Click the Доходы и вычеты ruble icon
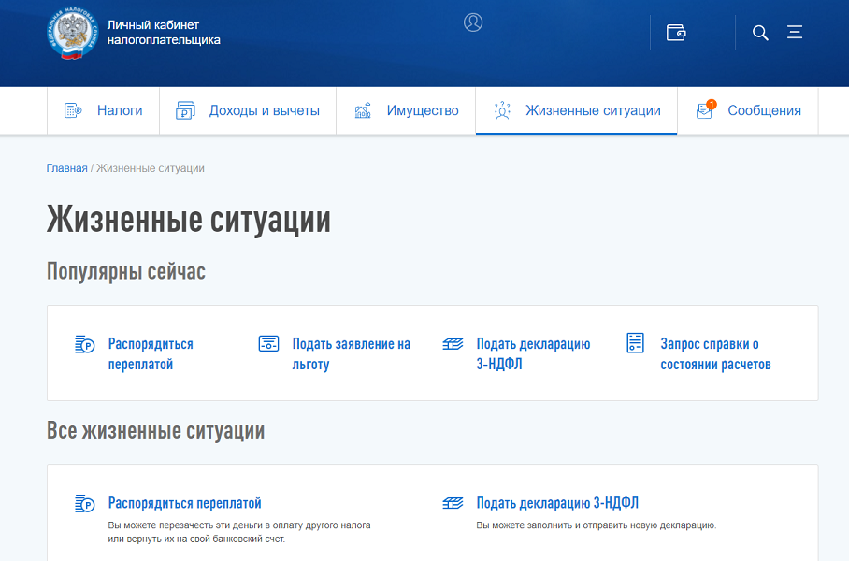Screen dimensions: 849x561 pos(185,110)
